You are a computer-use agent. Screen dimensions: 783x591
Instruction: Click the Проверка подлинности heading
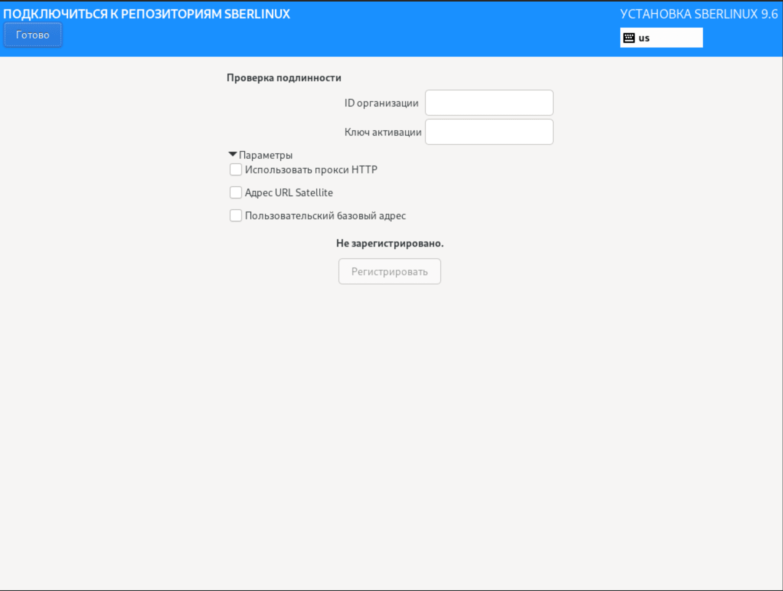pyautogui.click(x=284, y=78)
